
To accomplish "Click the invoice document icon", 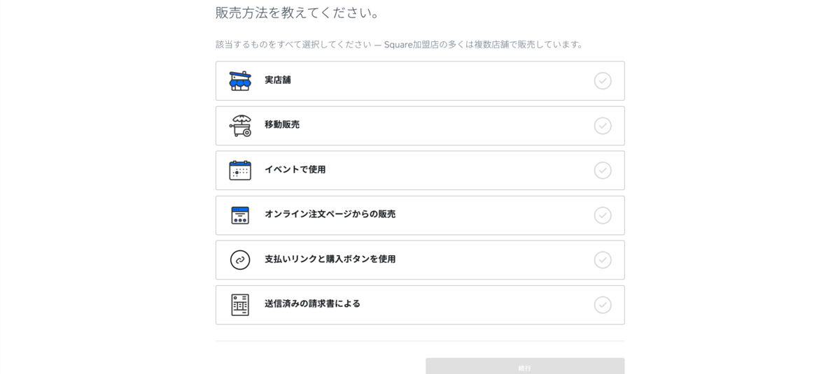I will (x=240, y=305).
